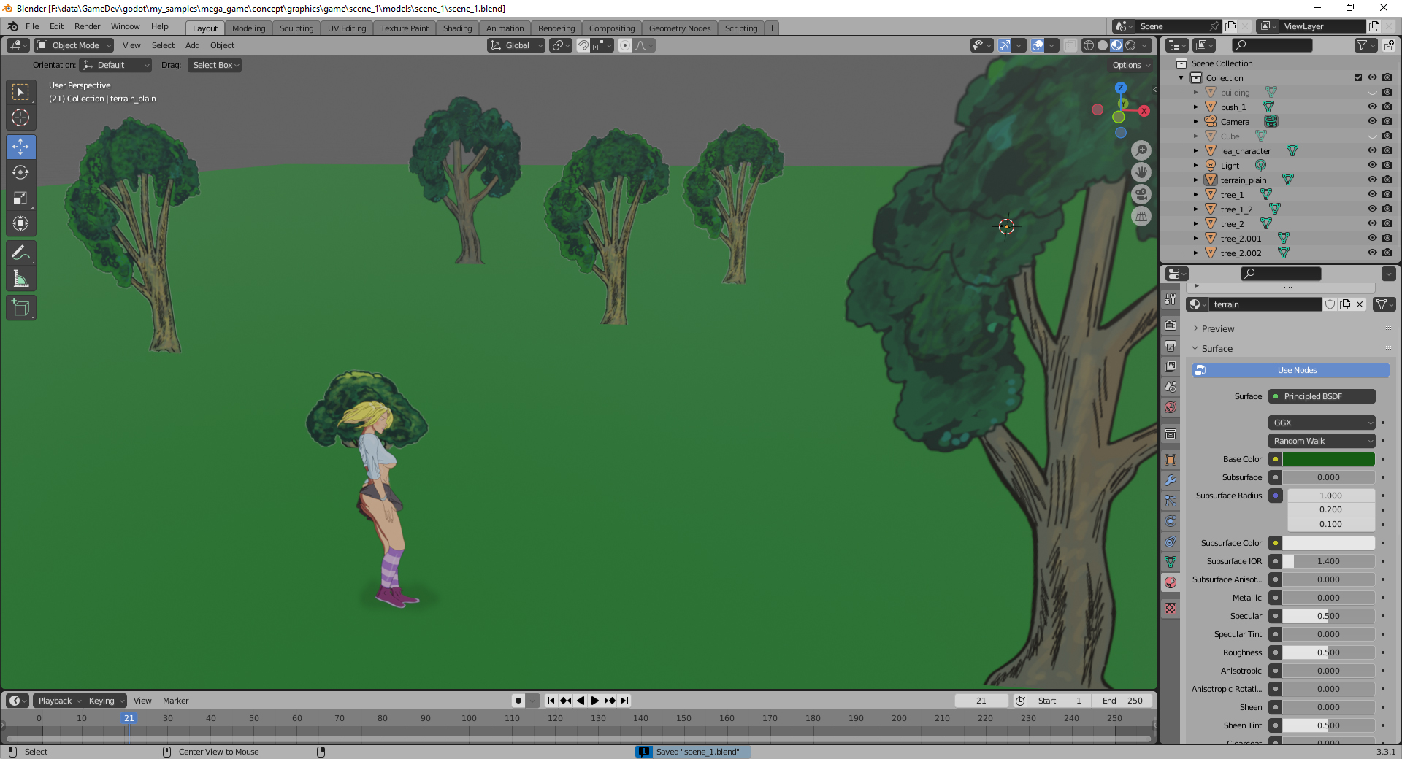Open the Texture properties tab

click(1171, 608)
